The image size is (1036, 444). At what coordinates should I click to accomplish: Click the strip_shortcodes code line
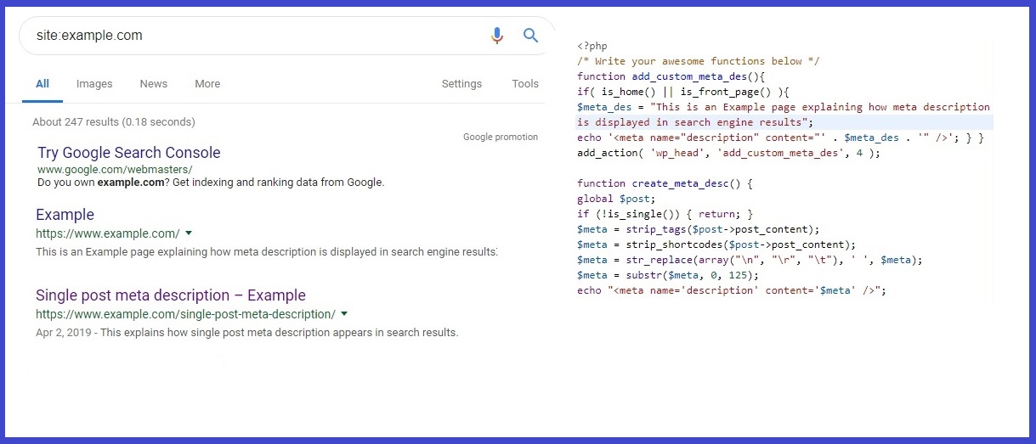click(x=716, y=244)
